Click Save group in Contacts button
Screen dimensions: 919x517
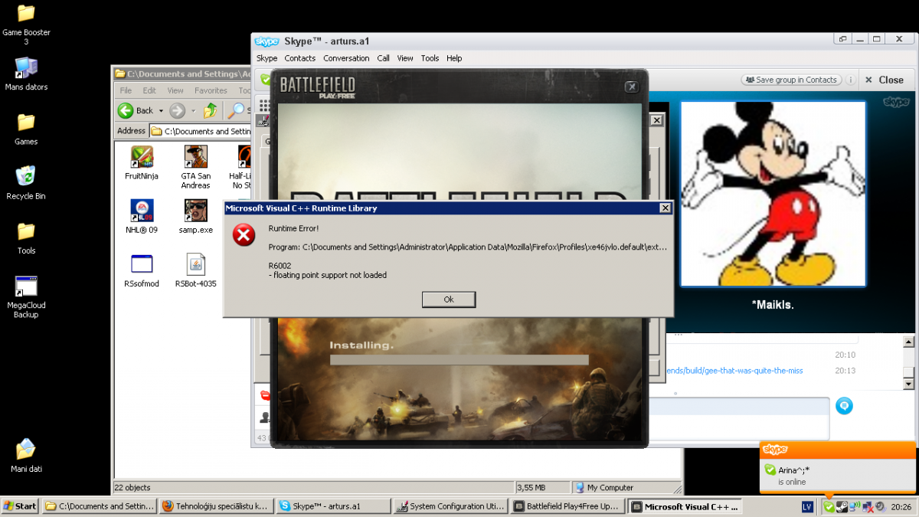click(x=791, y=80)
